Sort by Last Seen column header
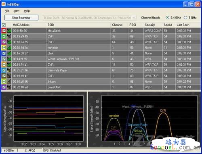 [x=183, y=25]
